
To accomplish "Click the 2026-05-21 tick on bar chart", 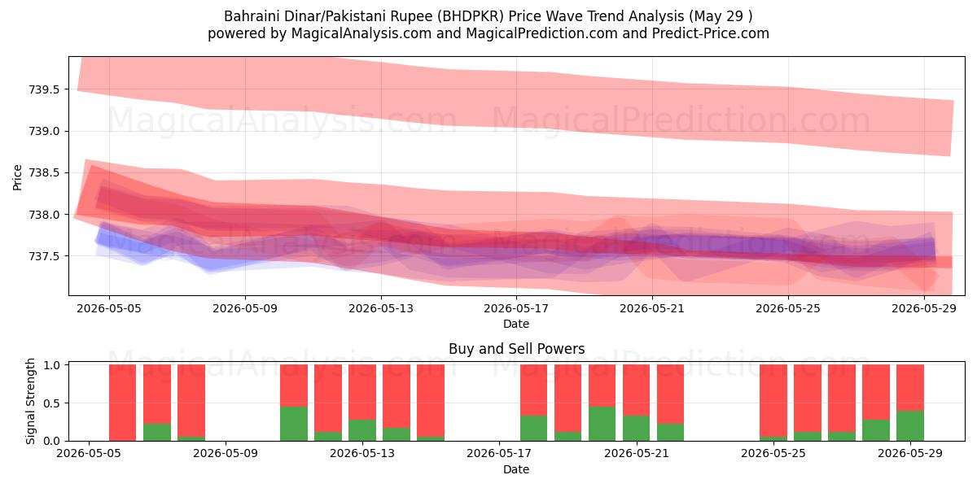I will (636, 454).
